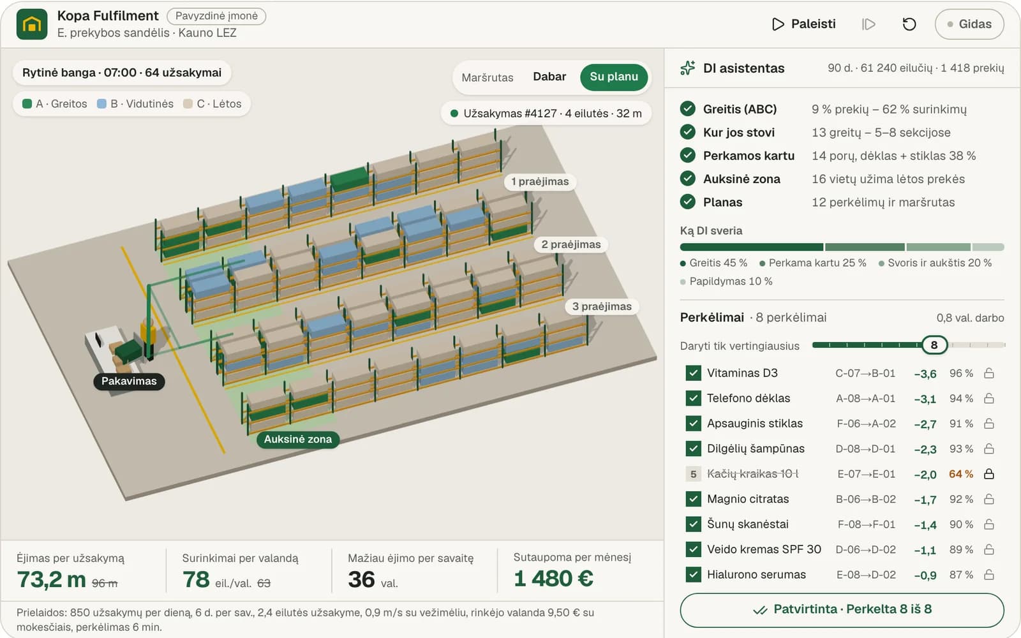Click the reset circular arrow icon
Screen dimensions: 1021x638
pos(909,24)
